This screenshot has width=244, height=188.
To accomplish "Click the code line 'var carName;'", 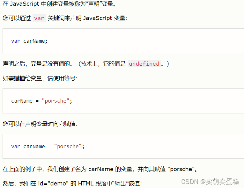I will pos(29,41).
